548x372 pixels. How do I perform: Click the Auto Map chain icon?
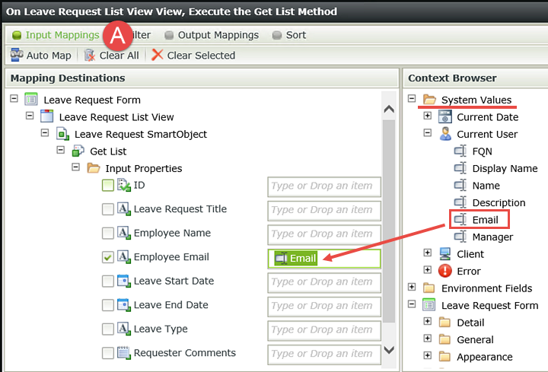click(x=17, y=55)
